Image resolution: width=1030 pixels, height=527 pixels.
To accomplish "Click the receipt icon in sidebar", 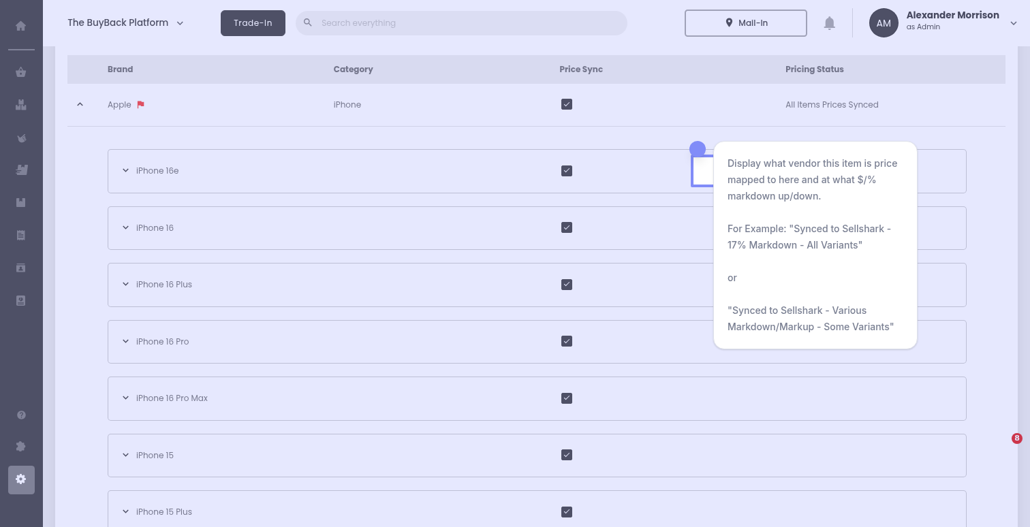I will coord(21,236).
